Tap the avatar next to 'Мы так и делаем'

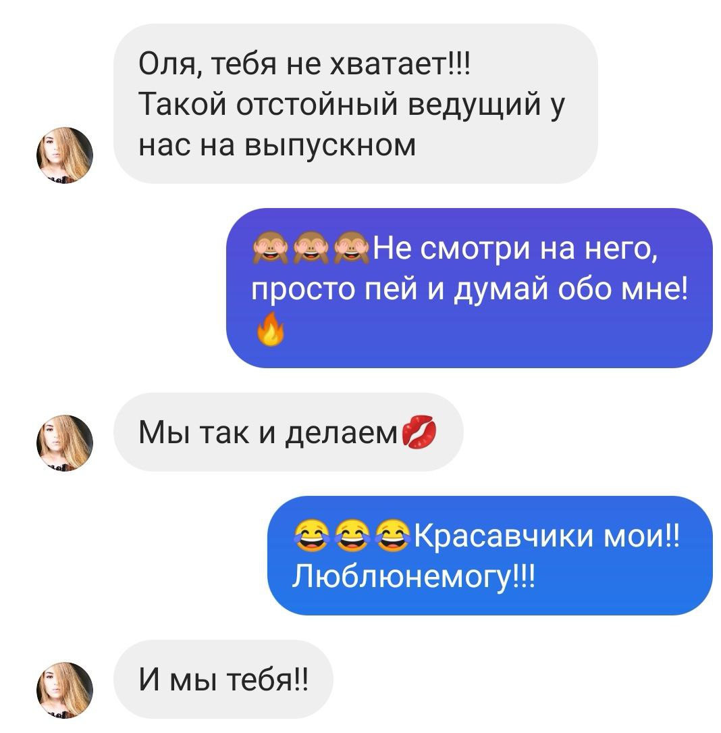[x=65, y=443]
